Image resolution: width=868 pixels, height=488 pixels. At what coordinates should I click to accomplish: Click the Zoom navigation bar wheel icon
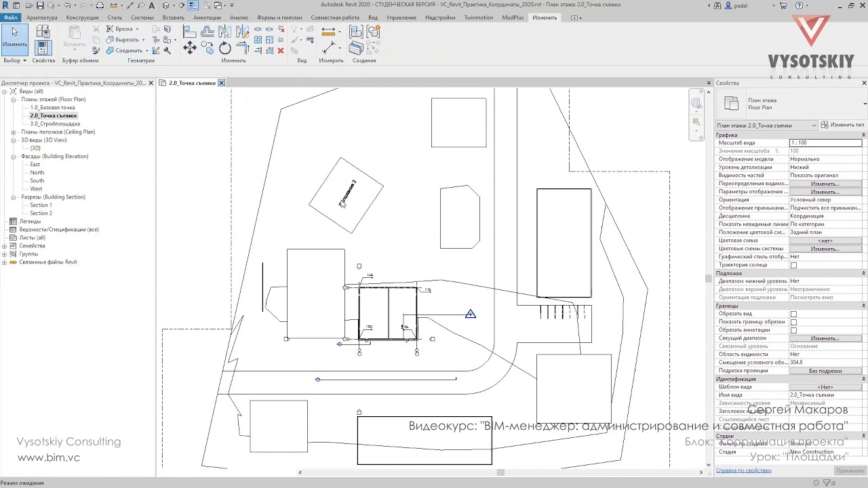click(x=696, y=103)
